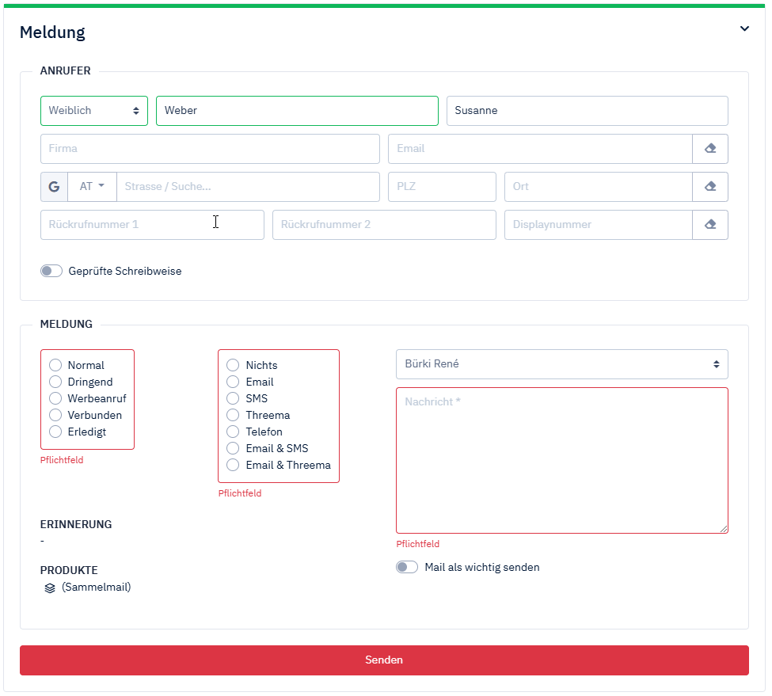Click the eraser icon beside the Email field
772x696 pixels.
(x=709, y=149)
